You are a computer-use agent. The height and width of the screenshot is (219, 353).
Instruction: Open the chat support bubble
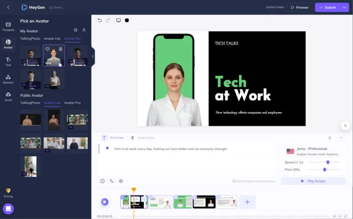click(8, 208)
